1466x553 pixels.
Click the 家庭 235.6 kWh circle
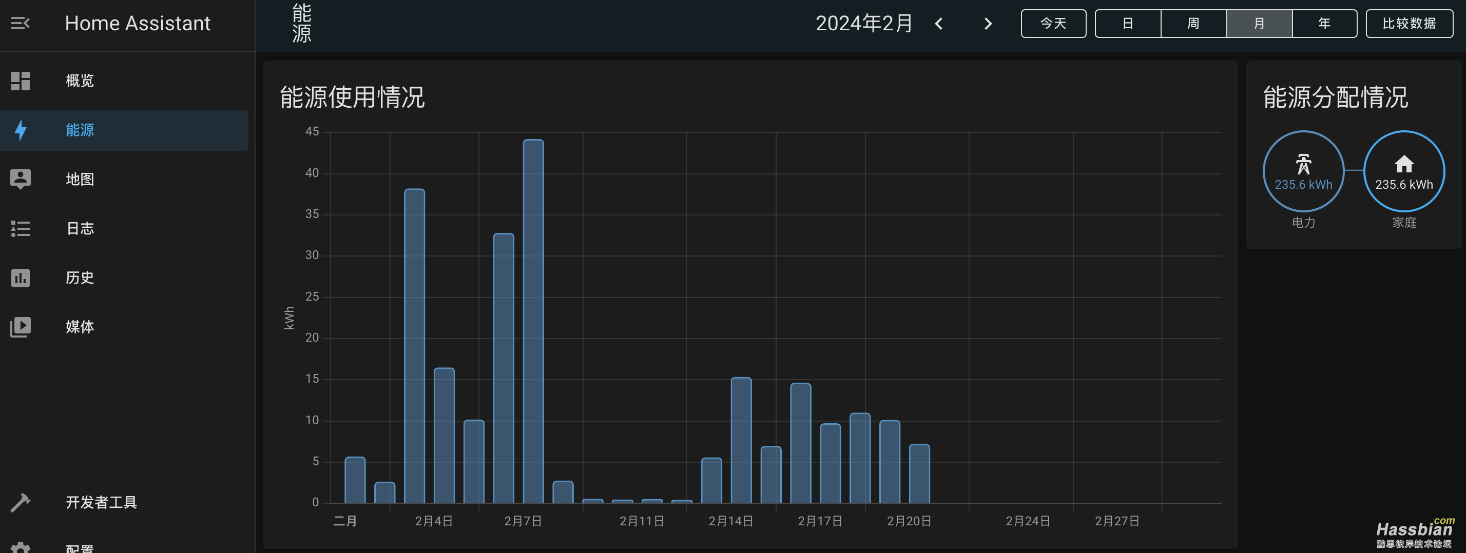click(x=1404, y=171)
